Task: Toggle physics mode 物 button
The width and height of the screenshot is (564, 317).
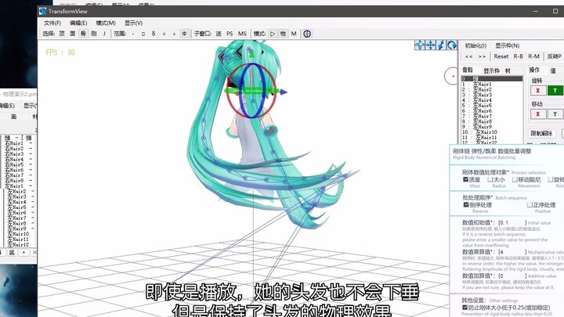Action: [x=283, y=34]
